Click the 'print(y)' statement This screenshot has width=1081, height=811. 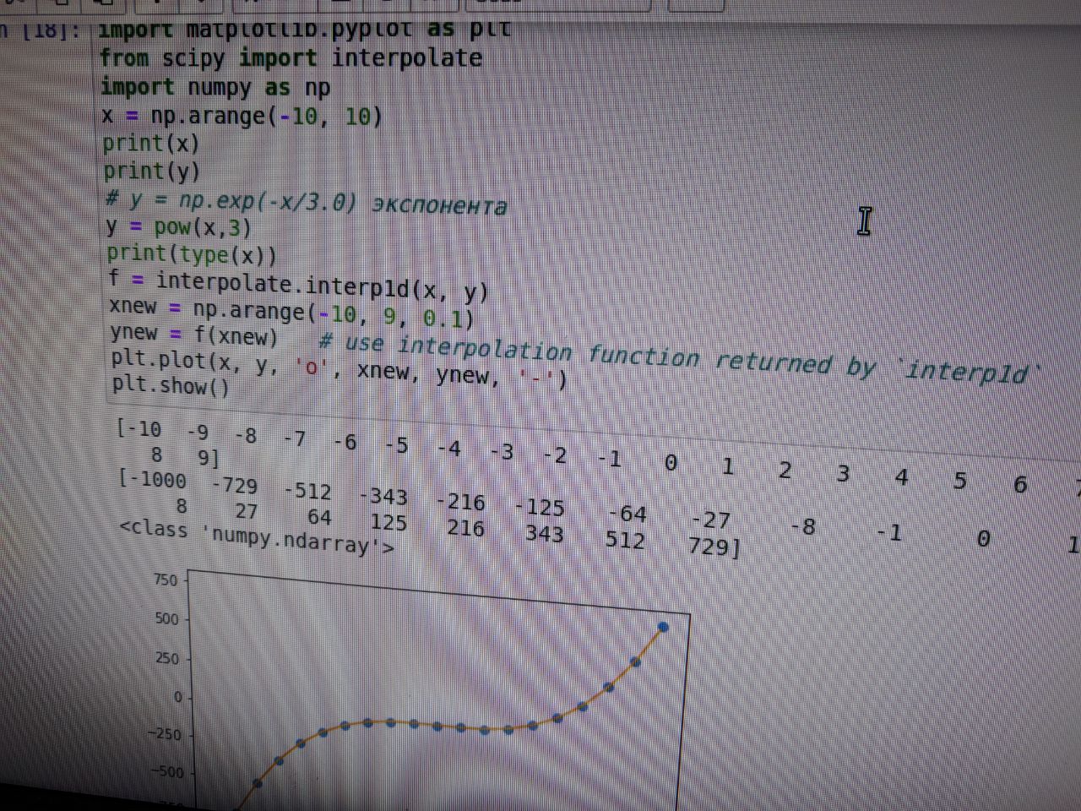152,171
